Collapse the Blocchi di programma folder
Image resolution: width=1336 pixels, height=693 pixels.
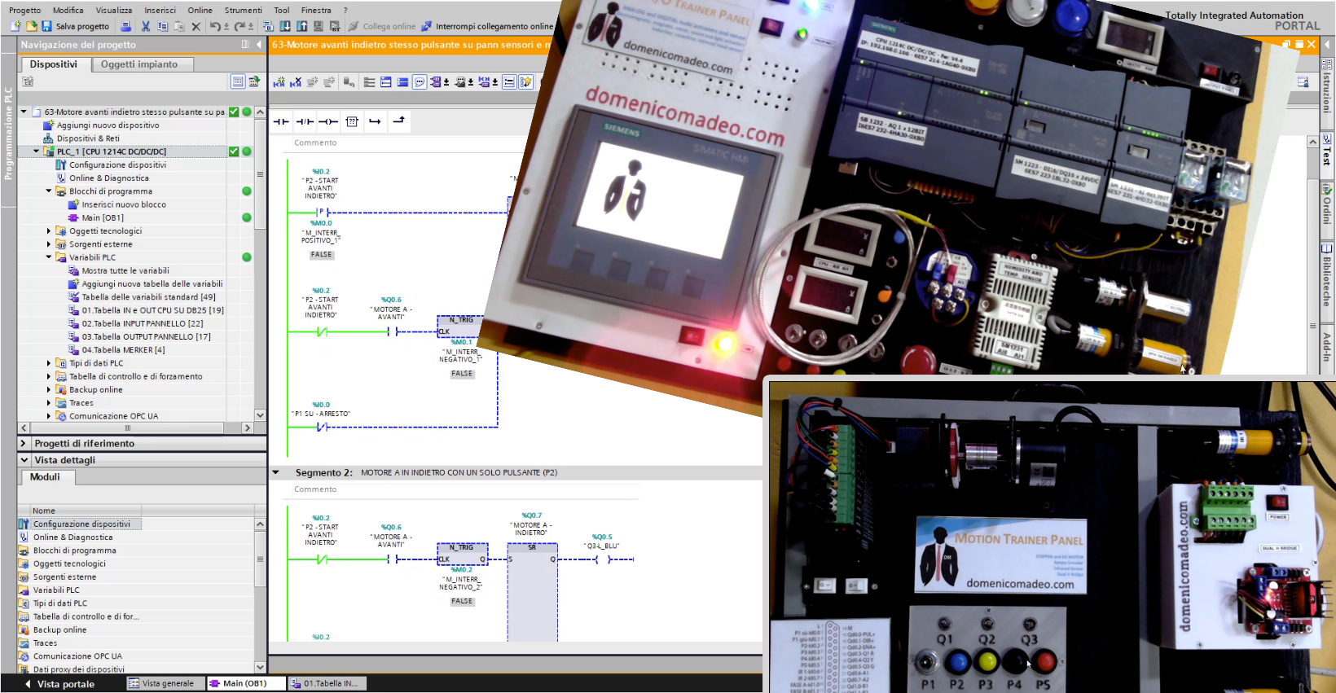[x=49, y=191]
